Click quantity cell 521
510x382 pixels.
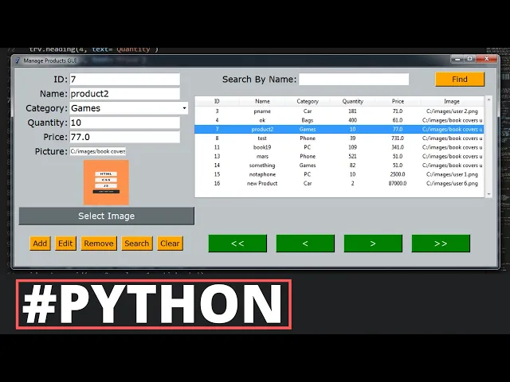tap(352, 156)
